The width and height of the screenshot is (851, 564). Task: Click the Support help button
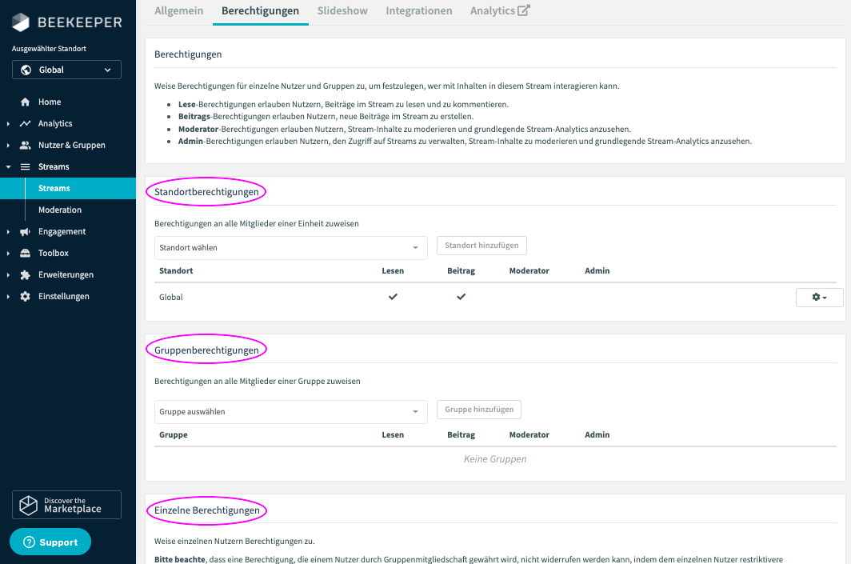coord(50,542)
